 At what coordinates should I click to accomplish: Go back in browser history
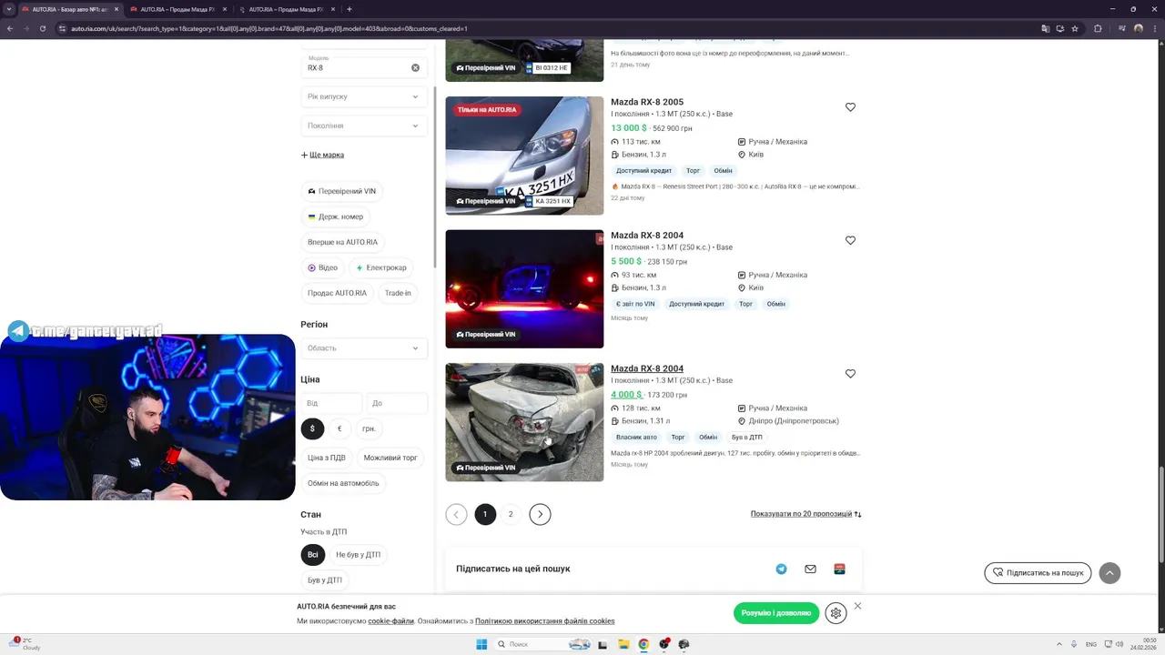[10, 28]
